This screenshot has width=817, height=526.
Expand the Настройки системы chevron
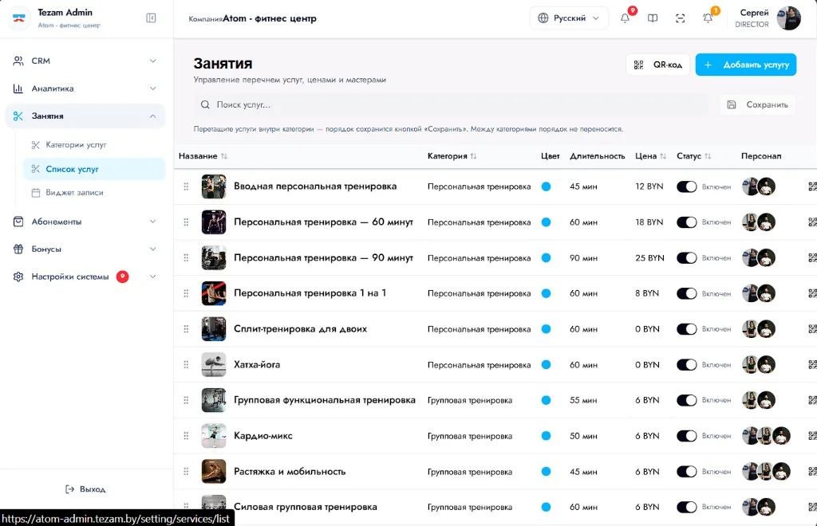pyautogui.click(x=152, y=277)
